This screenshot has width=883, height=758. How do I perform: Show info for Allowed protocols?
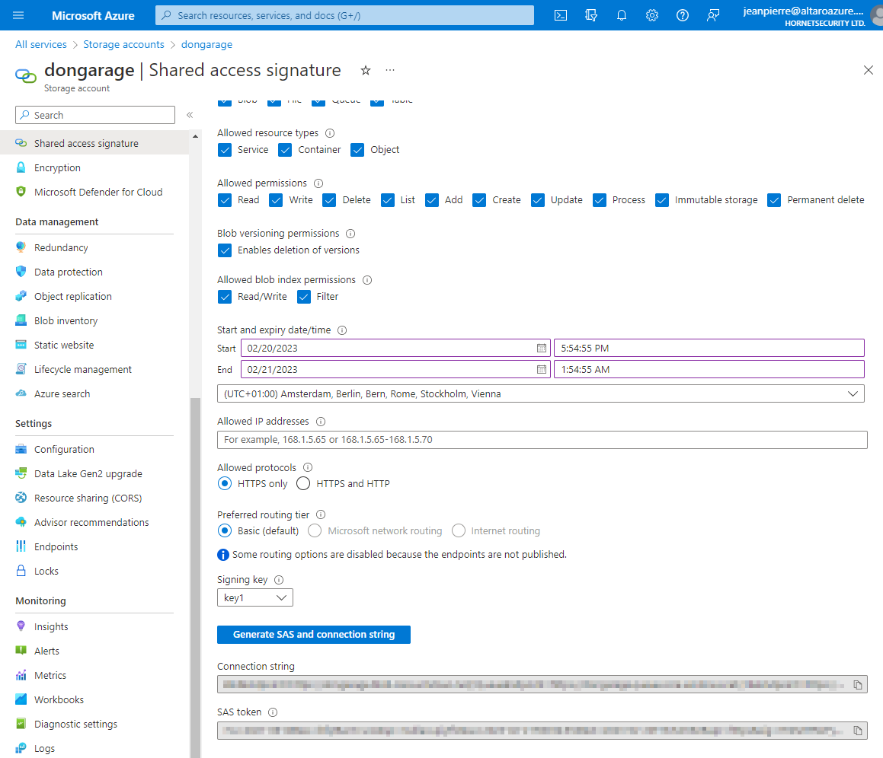click(308, 467)
